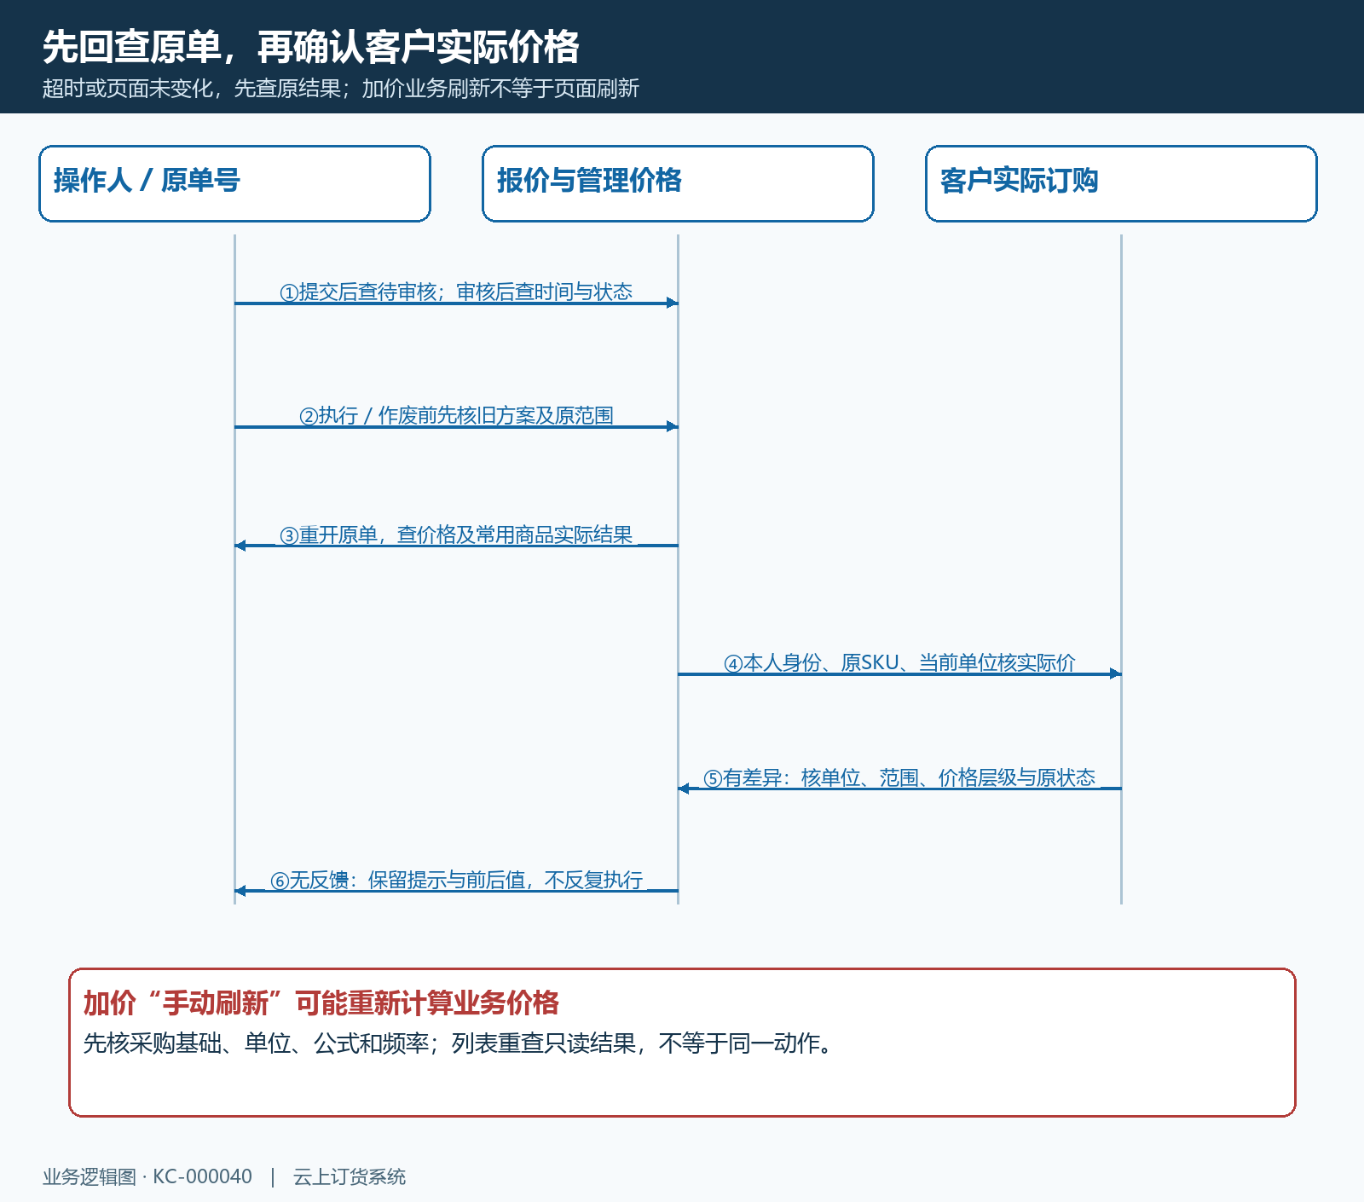1364x1202 pixels.
Task: Click the footer text 业务逻辑图 · KC-000040
Action: pyautogui.click(x=147, y=1176)
